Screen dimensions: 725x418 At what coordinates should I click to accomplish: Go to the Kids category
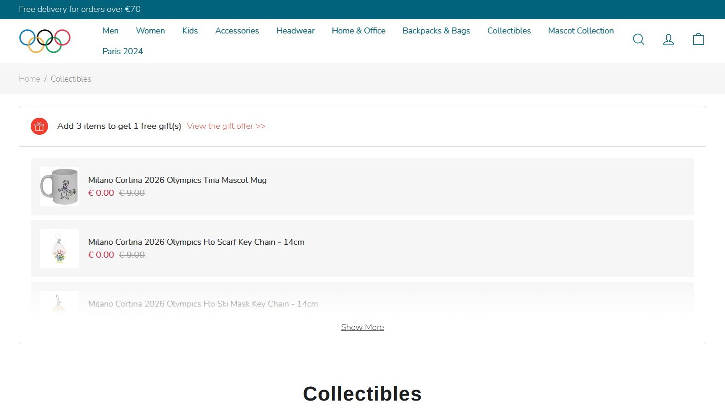click(190, 31)
